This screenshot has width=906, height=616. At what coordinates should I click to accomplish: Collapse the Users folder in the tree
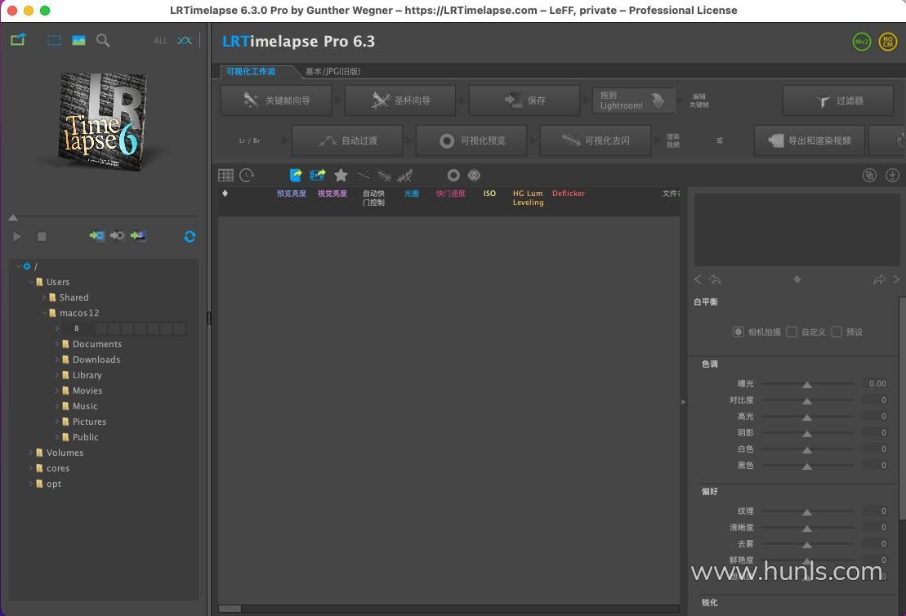tap(30, 282)
